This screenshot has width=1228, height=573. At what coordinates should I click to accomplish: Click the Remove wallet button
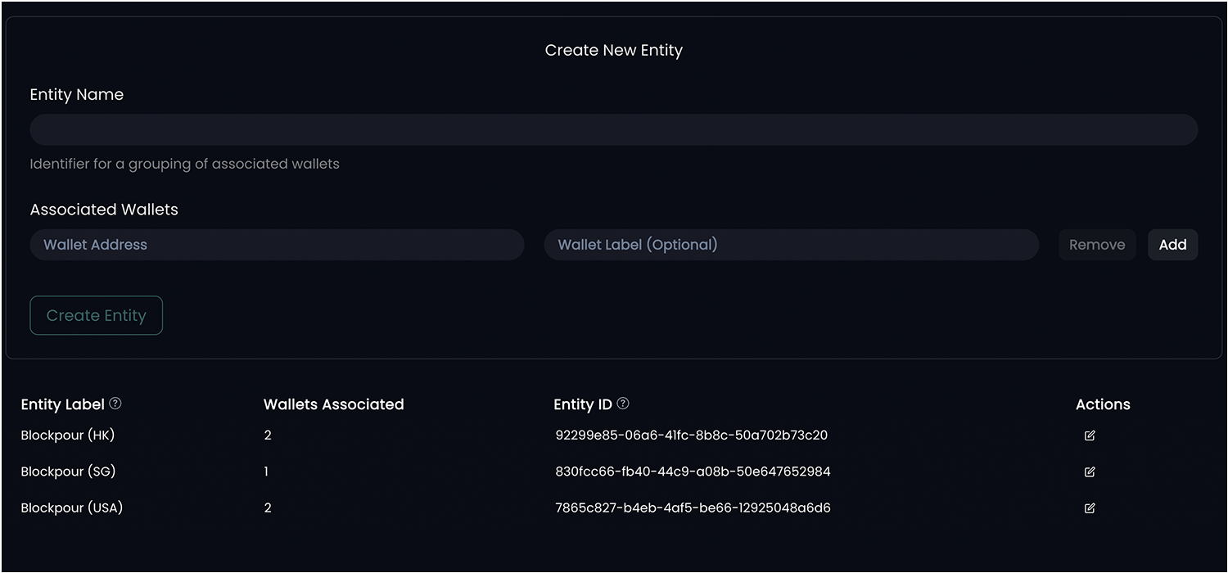pyautogui.click(x=1097, y=245)
